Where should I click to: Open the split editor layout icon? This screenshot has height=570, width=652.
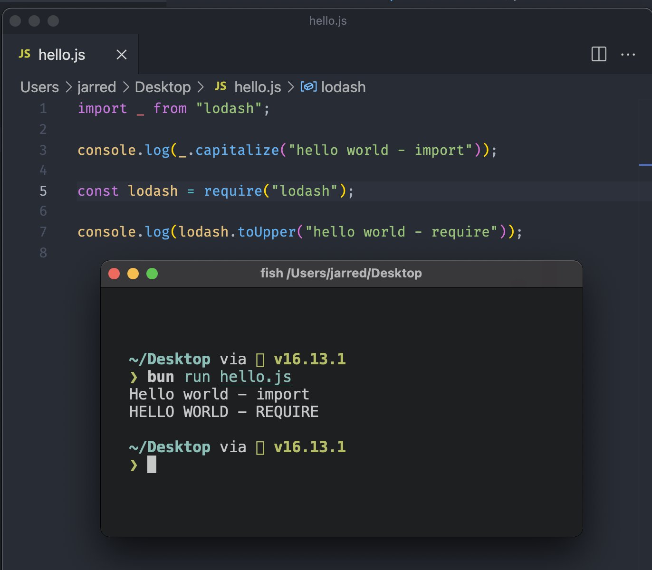point(599,54)
